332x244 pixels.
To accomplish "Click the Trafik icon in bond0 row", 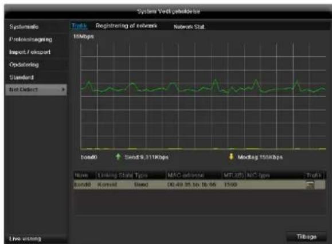I will 310,185.
